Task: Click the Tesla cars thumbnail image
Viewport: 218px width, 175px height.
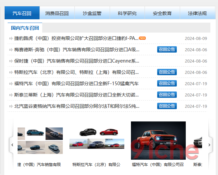Action: pos(97,138)
